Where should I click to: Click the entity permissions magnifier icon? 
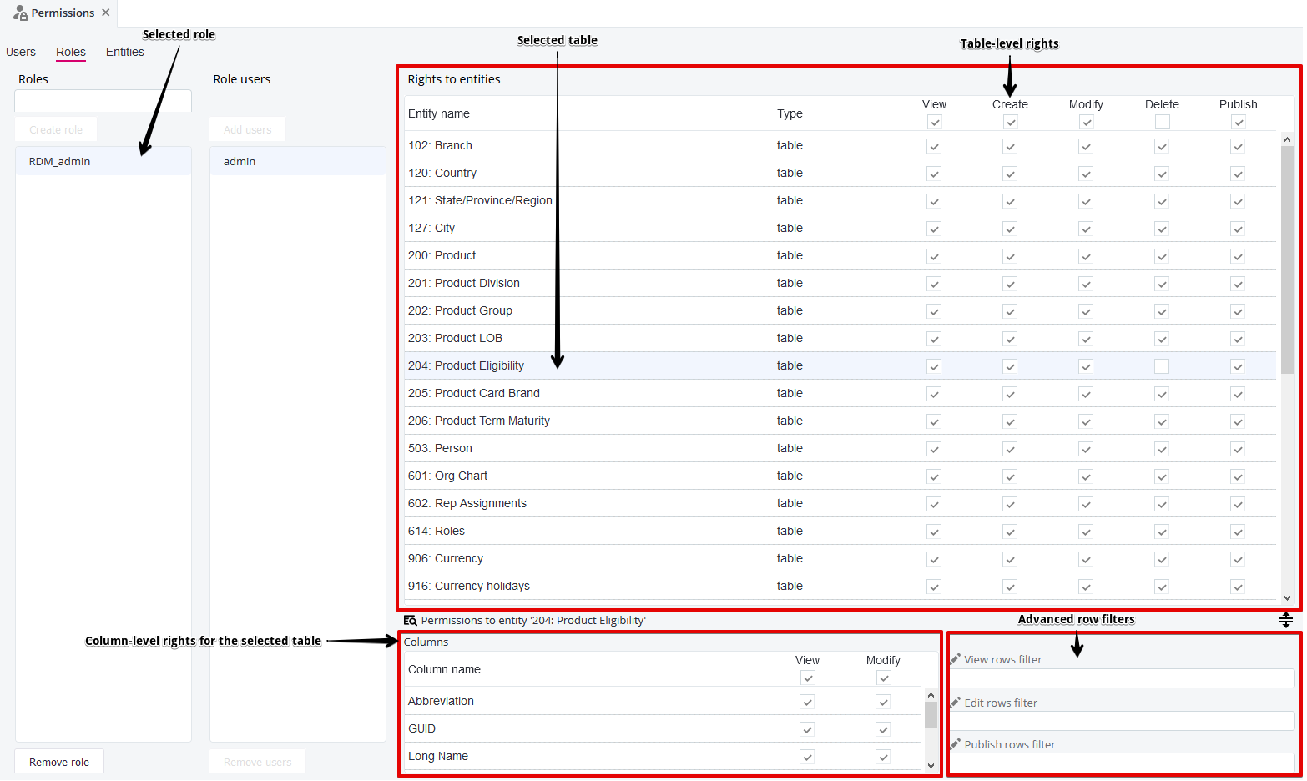[x=410, y=620]
